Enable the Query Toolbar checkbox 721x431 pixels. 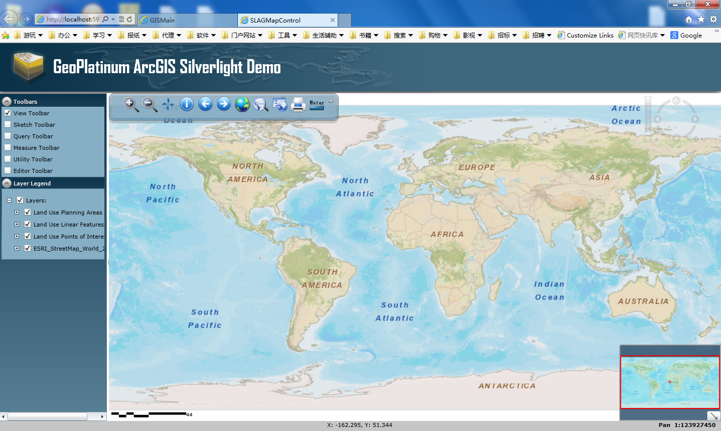pos(8,136)
